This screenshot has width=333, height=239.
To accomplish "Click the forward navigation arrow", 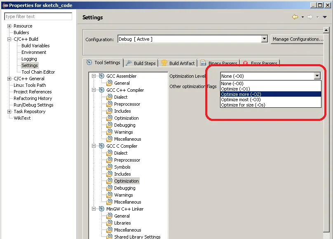I will [x=310, y=17].
